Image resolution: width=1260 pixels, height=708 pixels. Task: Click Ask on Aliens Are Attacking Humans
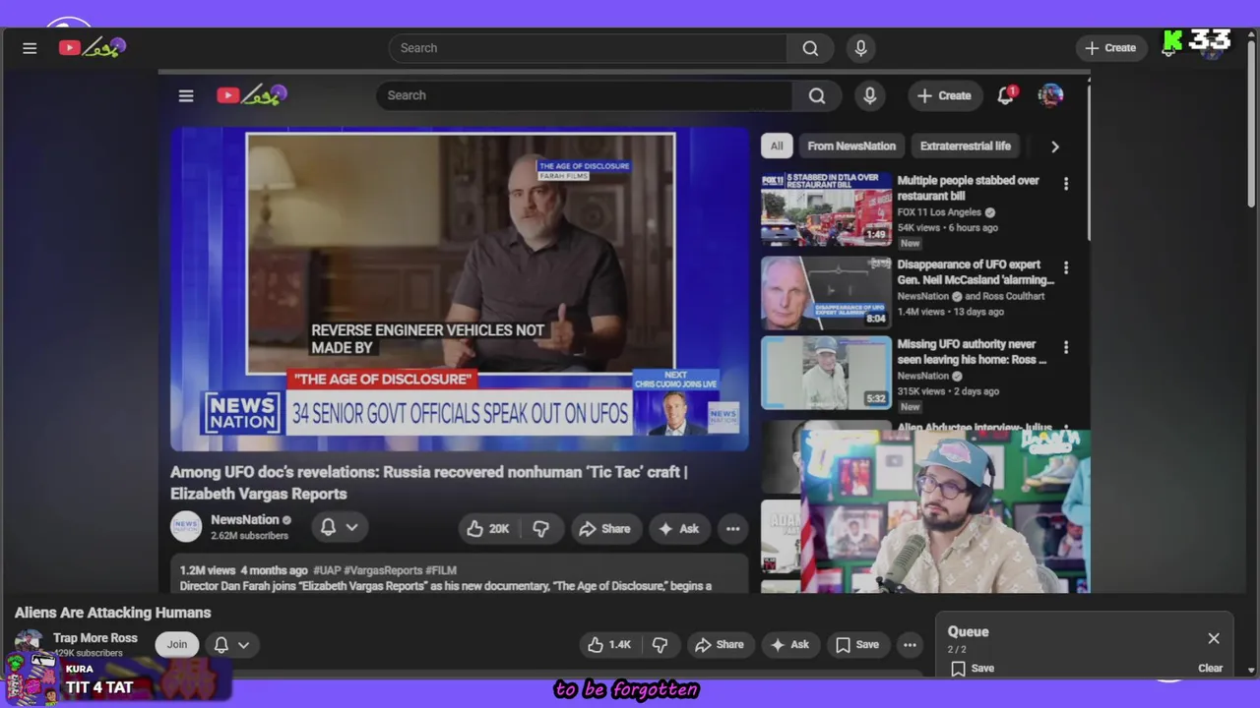pyautogui.click(x=789, y=645)
